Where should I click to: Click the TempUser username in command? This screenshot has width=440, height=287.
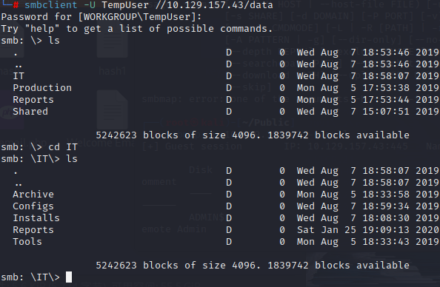[x=125, y=4]
